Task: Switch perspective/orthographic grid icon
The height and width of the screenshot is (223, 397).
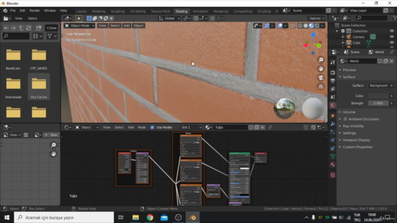Action: 321,87
